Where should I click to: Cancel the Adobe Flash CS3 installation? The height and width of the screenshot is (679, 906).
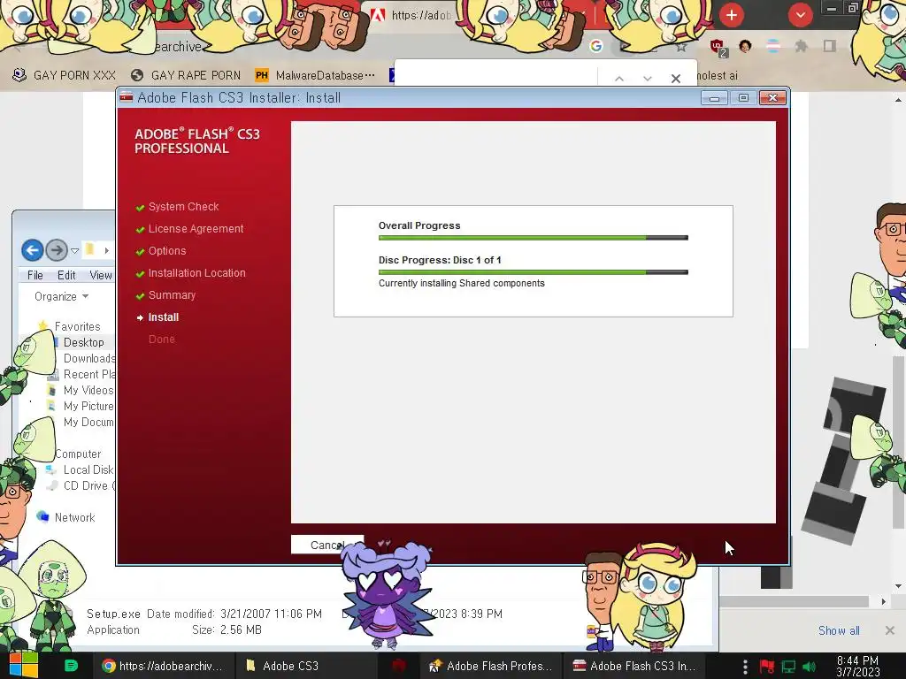tap(327, 545)
